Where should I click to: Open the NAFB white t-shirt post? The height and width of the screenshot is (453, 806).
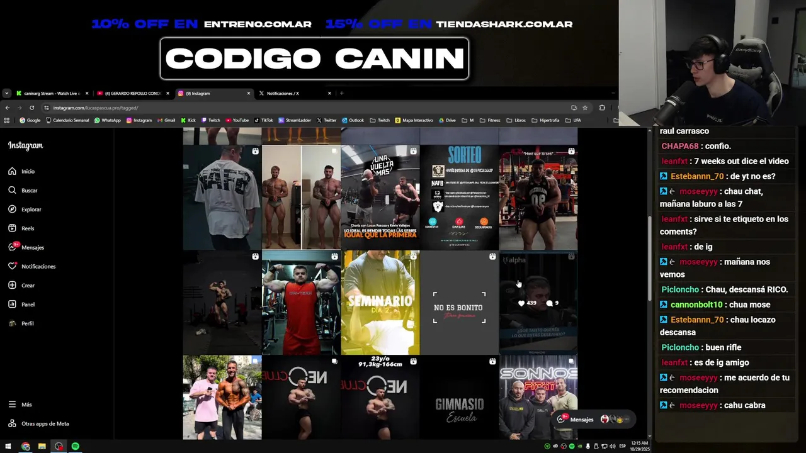tap(222, 198)
